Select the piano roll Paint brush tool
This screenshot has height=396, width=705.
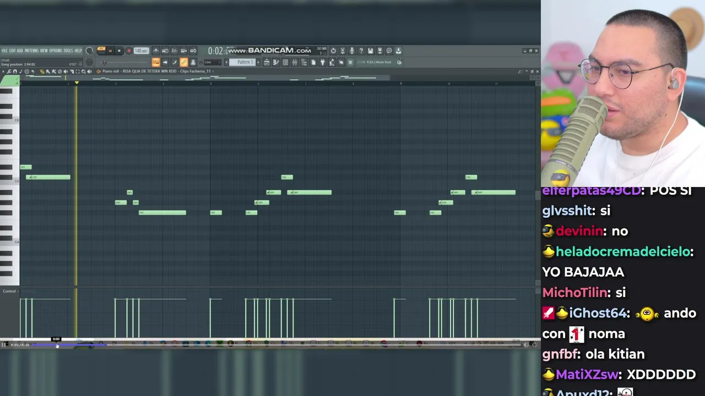(x=48, y=71)
